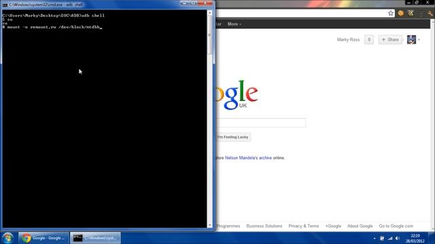Click the orange cookie extension icon
The height and width of the screenshot is (244, 435).
click(400, 13)
